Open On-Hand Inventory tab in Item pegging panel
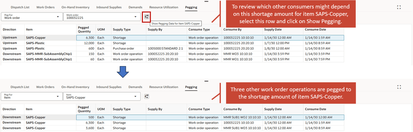This screenshot has width=413, height=132. click(x=75, y=87)
